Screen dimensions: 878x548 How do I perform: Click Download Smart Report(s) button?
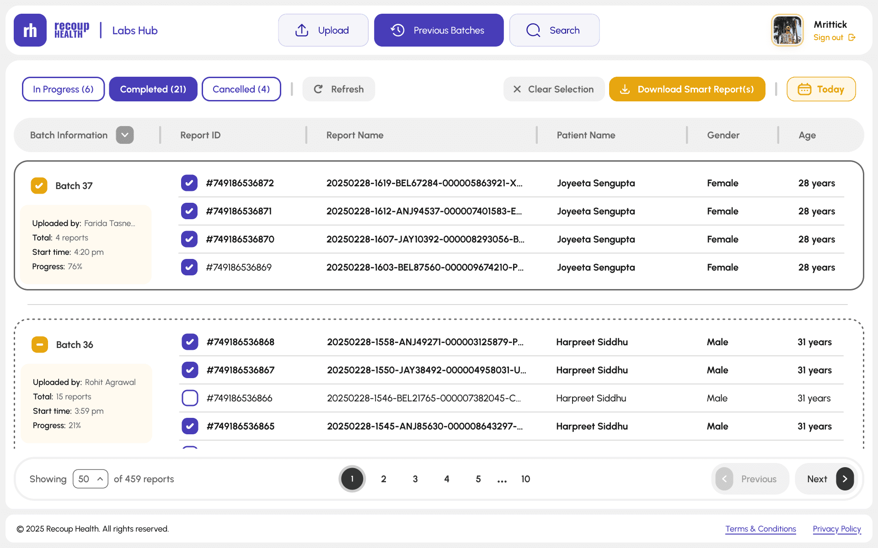coord(687,89)
